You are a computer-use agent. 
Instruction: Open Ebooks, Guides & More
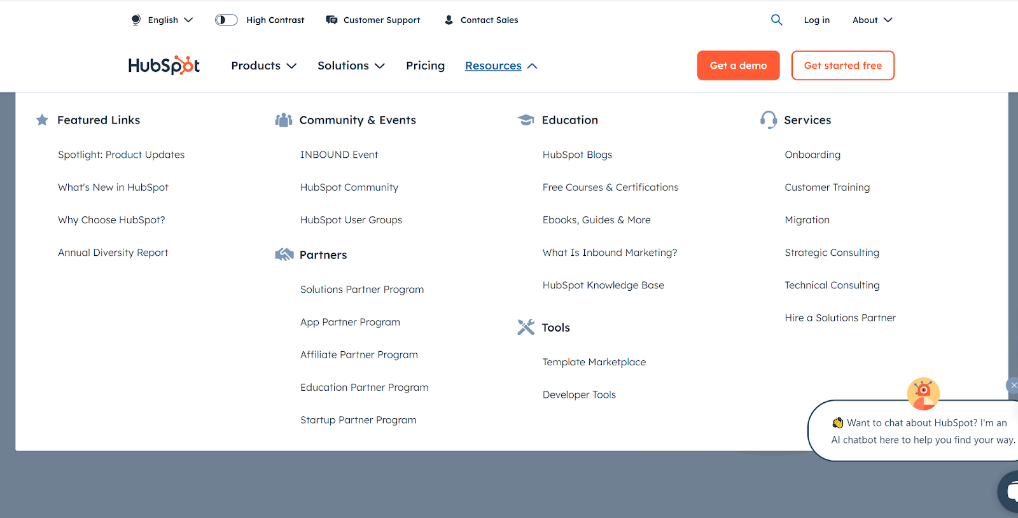pos(597,220)
